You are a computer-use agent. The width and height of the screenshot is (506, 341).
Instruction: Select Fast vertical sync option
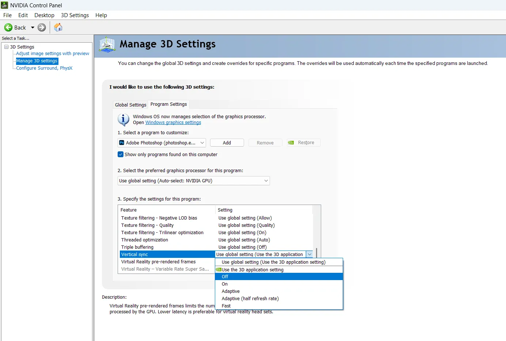(x=279, y=306)
